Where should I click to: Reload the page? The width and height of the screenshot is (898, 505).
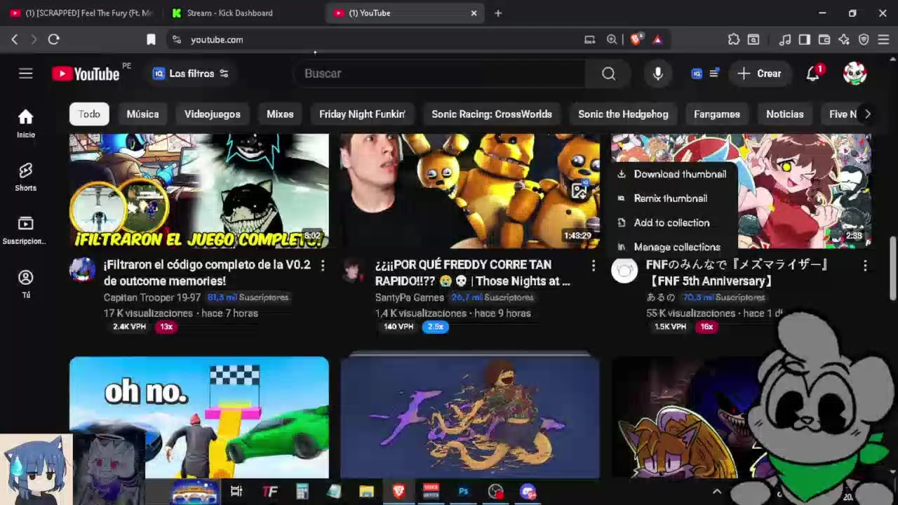(x=53, y=39)
